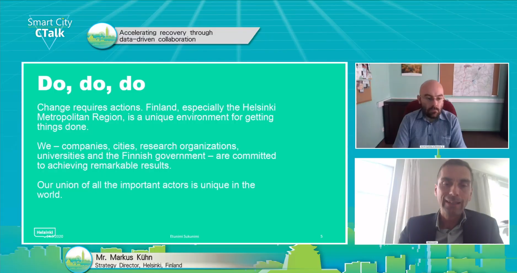Click the 'Do, do, do' slide heading
This screenshot has height=273, width=517.
91,84
